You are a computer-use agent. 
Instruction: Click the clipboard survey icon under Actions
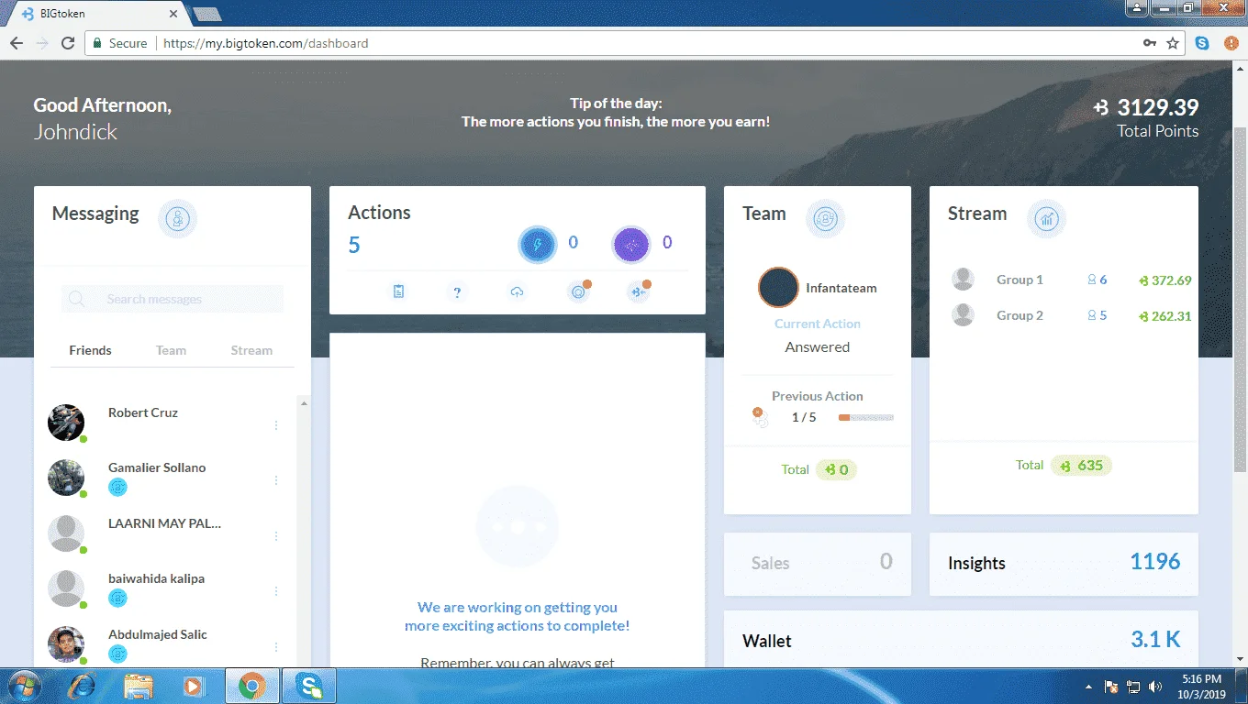pyautogui.click(x=398, y=291)
